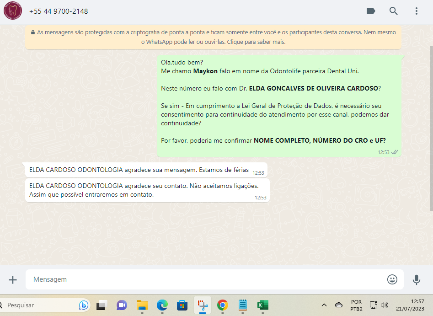Open the emoji picker
The image size is (433, 316).
pyautogui.click(x=392, y=279)
